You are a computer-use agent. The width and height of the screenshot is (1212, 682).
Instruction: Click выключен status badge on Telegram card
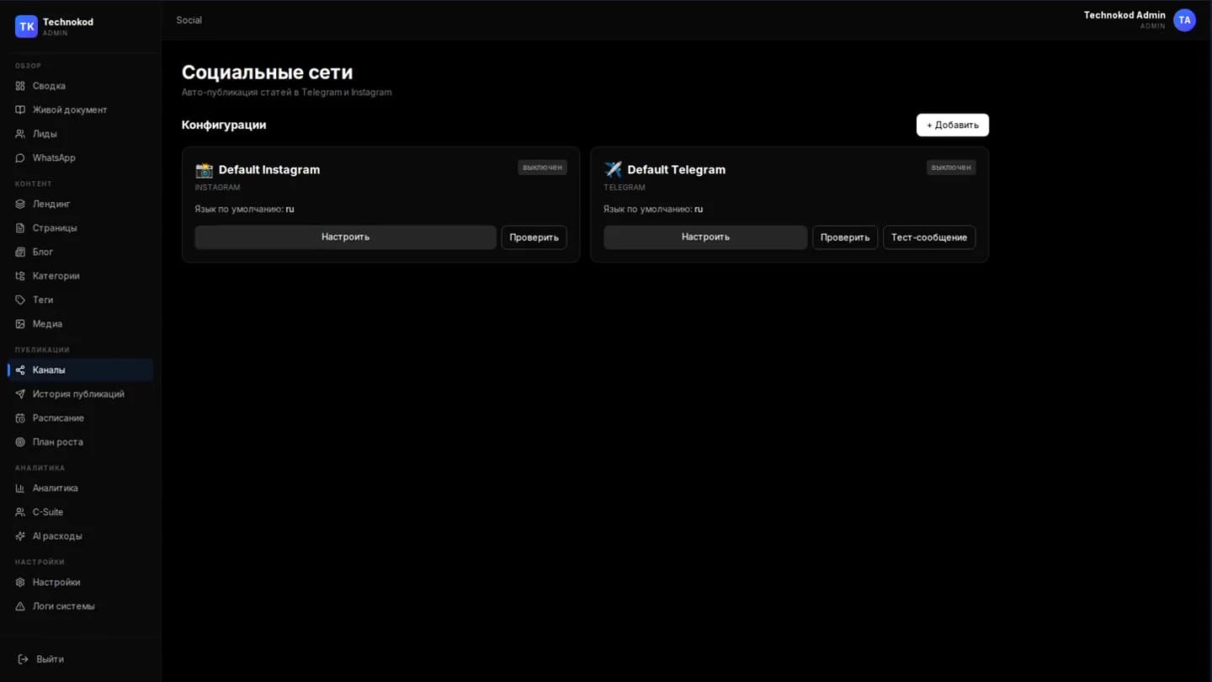[951, 168]
